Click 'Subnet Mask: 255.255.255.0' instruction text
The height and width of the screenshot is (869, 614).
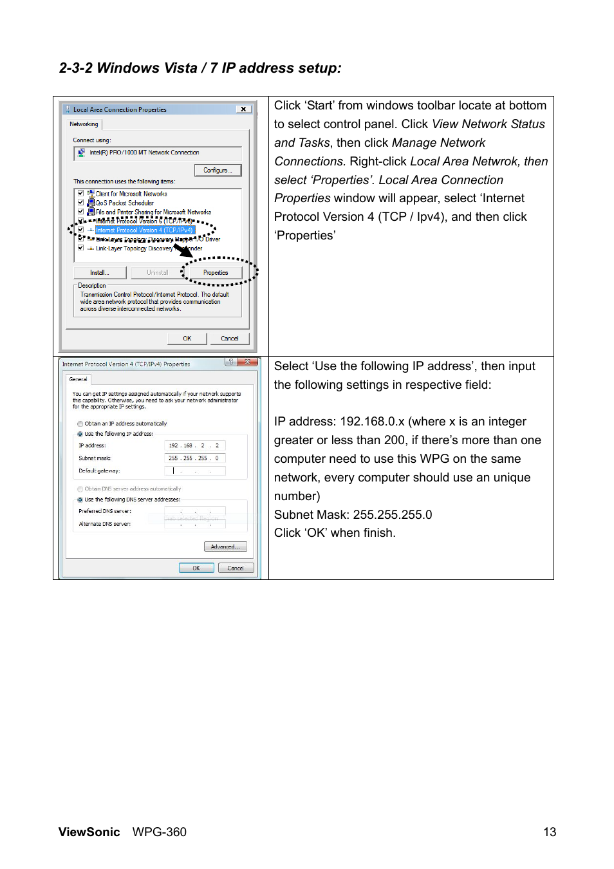(x=353, y=514)
